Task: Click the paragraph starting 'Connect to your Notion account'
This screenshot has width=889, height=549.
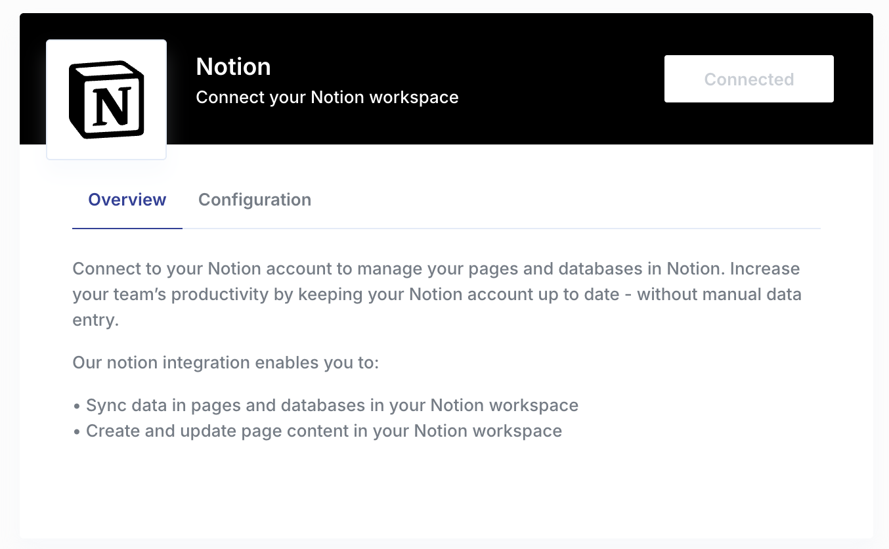Action: [437, 294]
